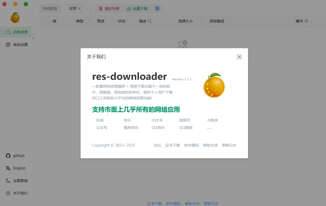Close the 关于我们 dialog

tap(239, 57)
